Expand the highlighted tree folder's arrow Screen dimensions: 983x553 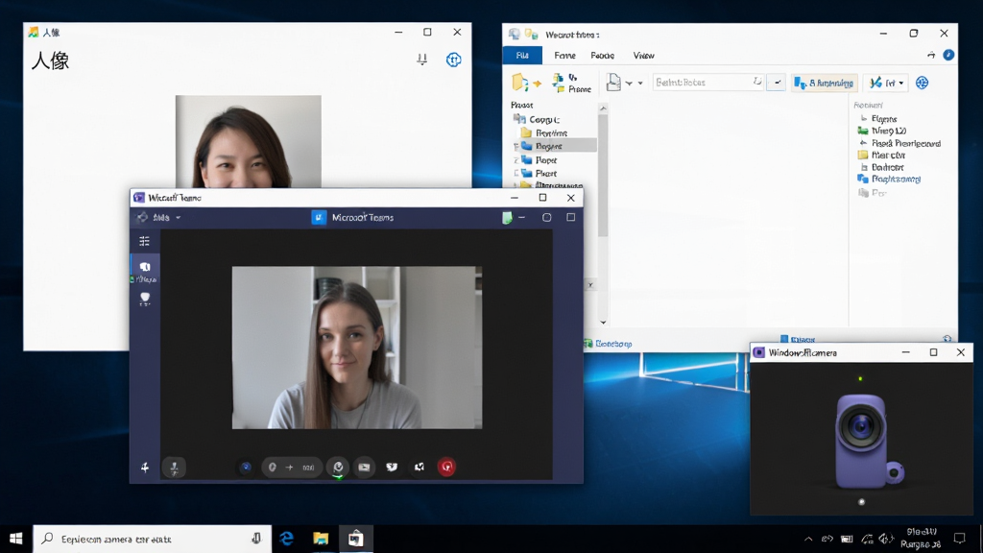tap(515, 146)
